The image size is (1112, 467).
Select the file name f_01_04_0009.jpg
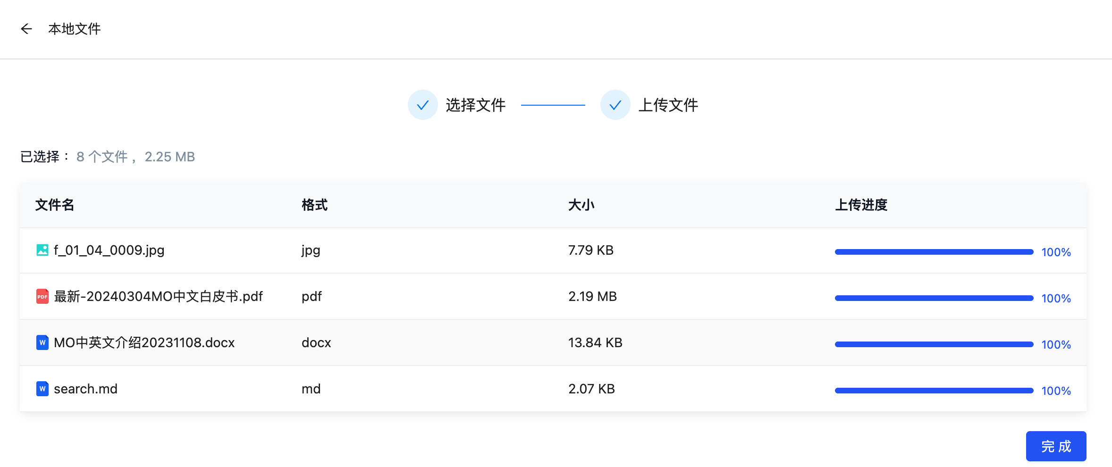pyautogui.click(x=109, y=250)
